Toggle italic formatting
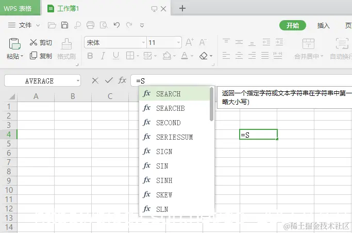The width and height of the screenshot is (352, 233). click(103, 56)
